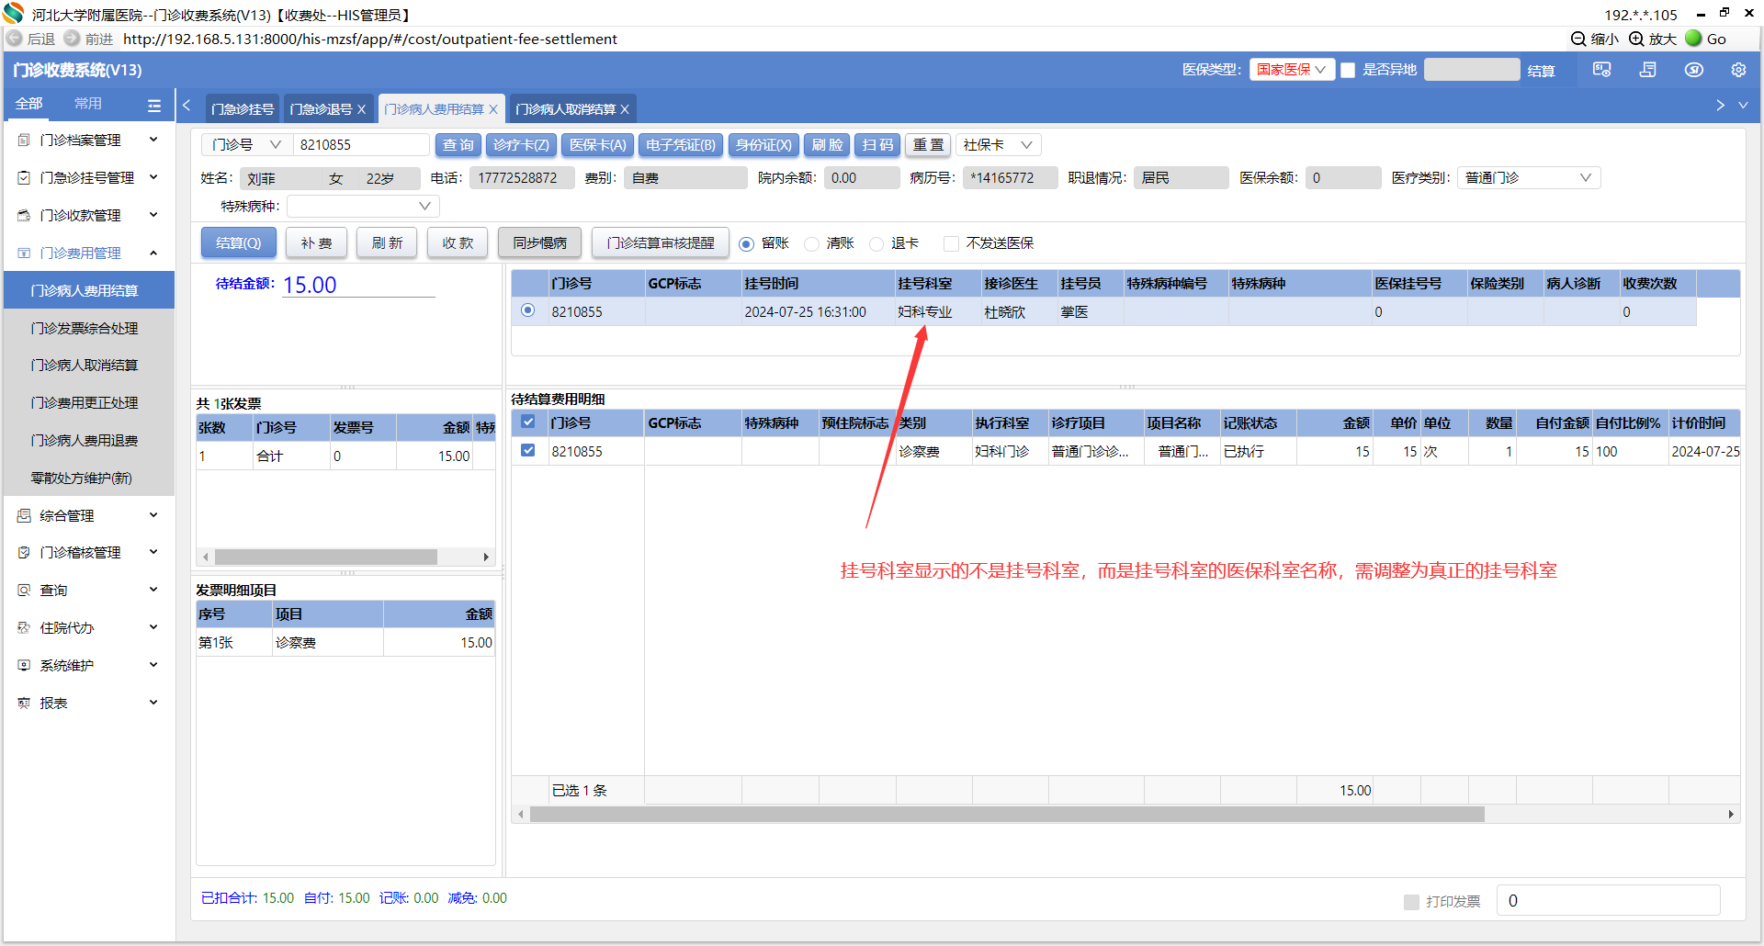Enable the 不发送医保 checkbox
The image size is (1764, 946).
click(952, 243)
